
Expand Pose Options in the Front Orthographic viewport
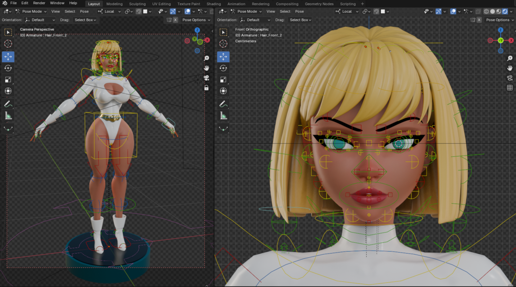[500, 20]
